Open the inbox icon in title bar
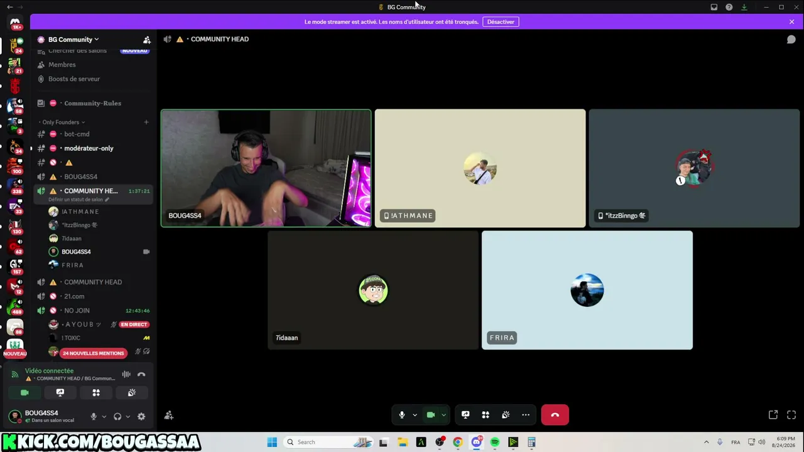Screen dimensions: 804x452 point(714,7)
